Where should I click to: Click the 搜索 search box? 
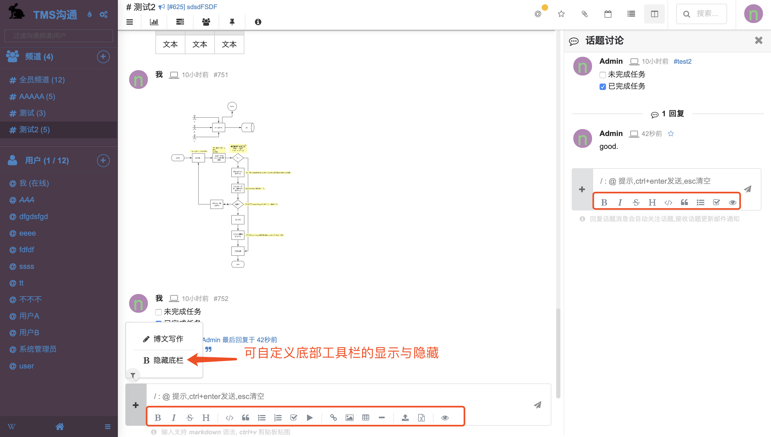(x=701, y=14)
